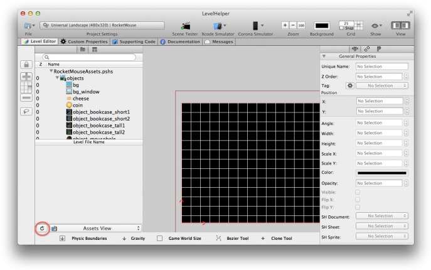Open the Background color swatch
Screen dimensions: 431x270
[322, 26]
